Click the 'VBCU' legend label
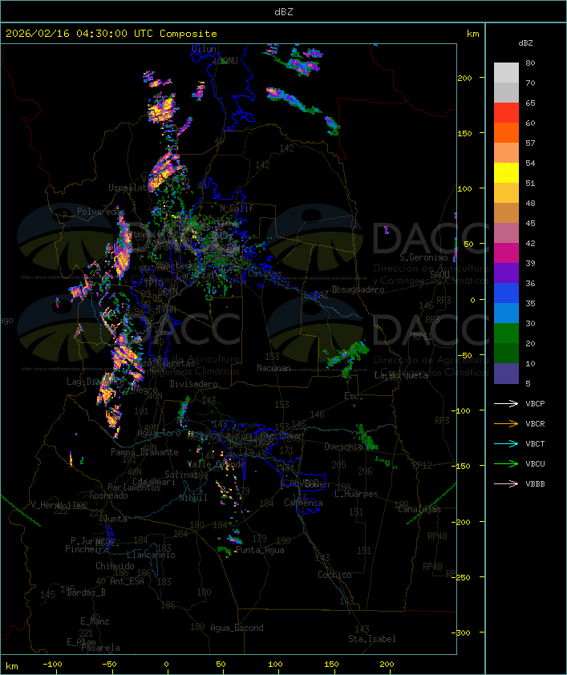 [535, 463]
